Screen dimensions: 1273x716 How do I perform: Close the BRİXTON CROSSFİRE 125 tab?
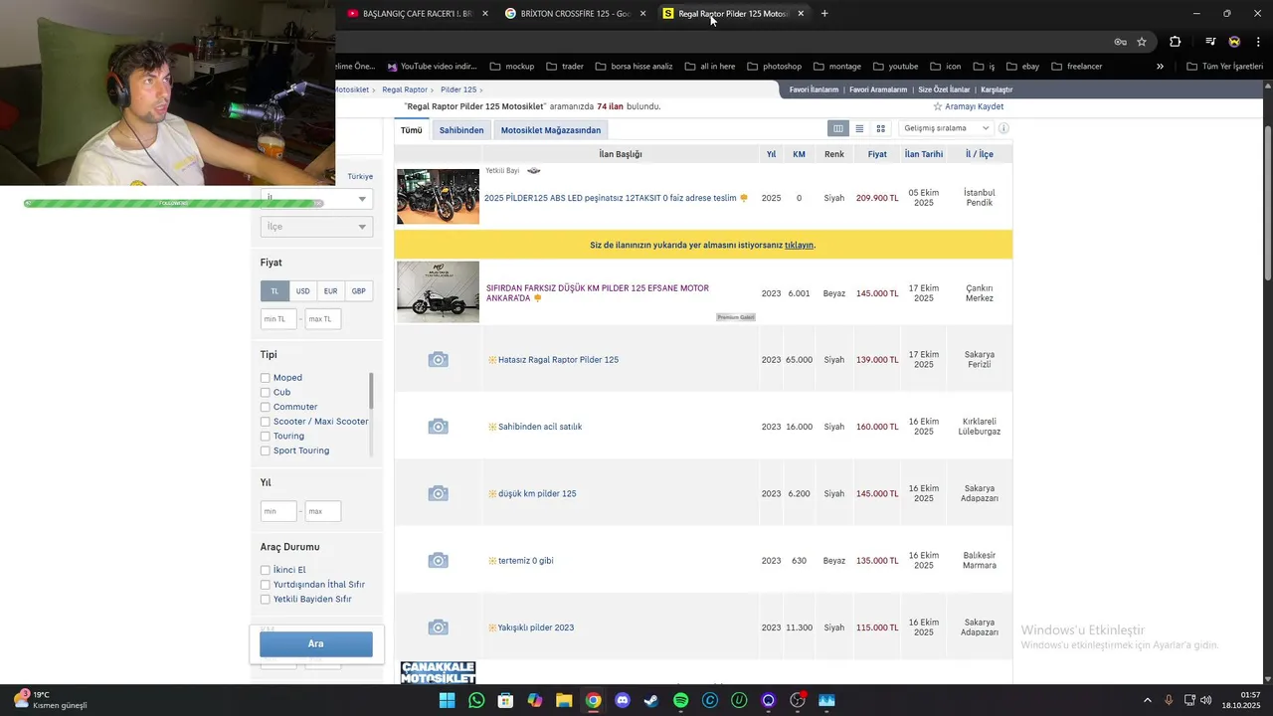(x=642, y=14)
